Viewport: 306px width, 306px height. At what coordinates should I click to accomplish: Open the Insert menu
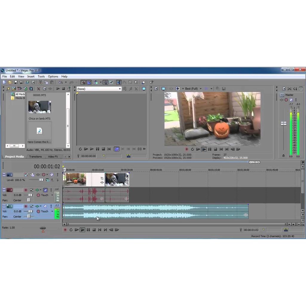31,76
